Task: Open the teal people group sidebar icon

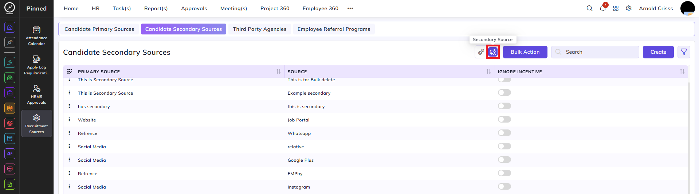Action: [10, 62]
